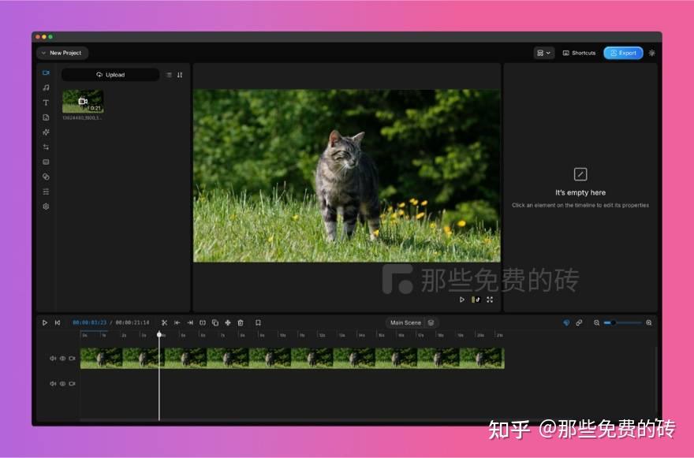Open the Settings panel
Image resolution: width=694 pixels, height=458 pixels.
click(46, 206)
